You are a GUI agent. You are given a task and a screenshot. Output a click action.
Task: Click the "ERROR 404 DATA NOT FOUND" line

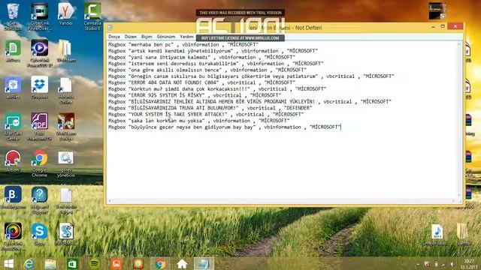tap(202, 82)
